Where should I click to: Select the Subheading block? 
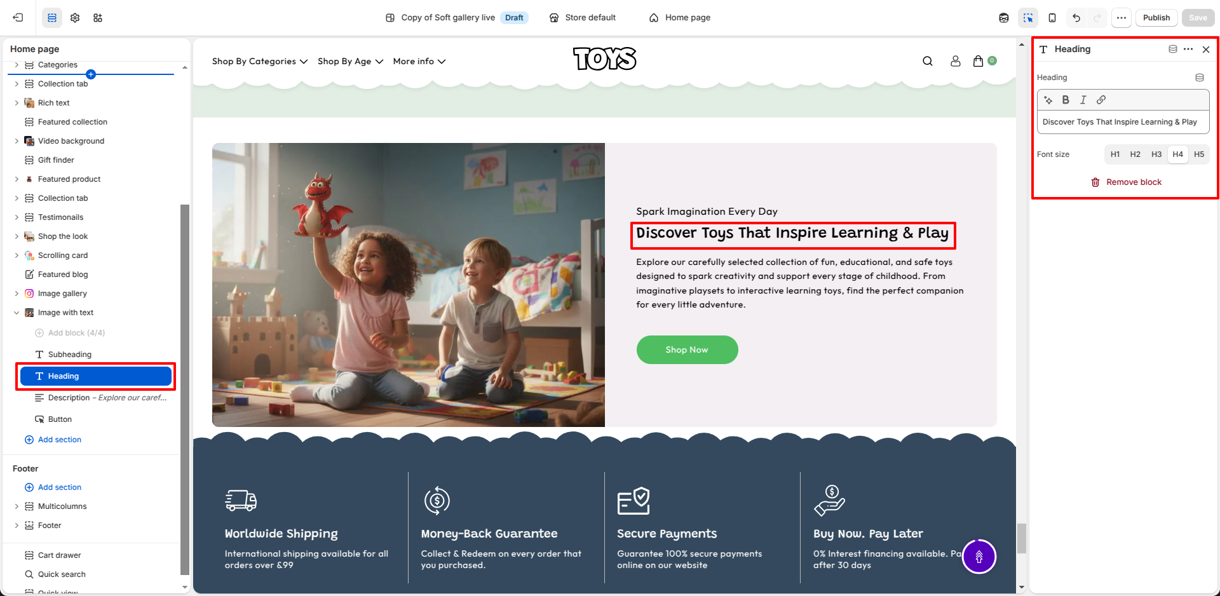click(x=70, y=355)
